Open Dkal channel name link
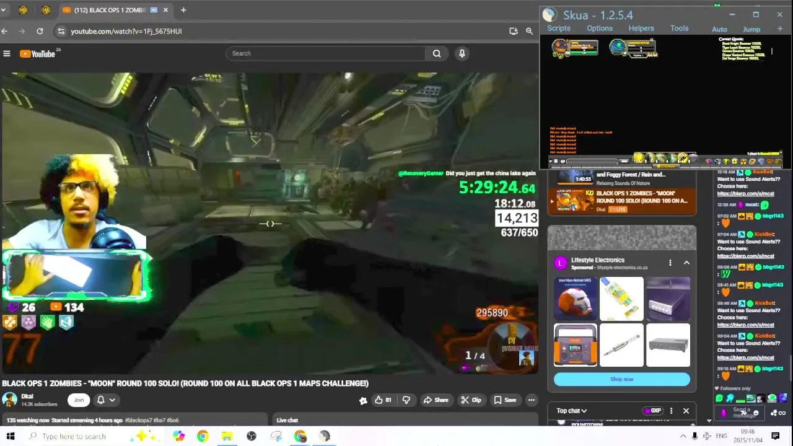Screen dimensions: 793x446 point(27,396)
